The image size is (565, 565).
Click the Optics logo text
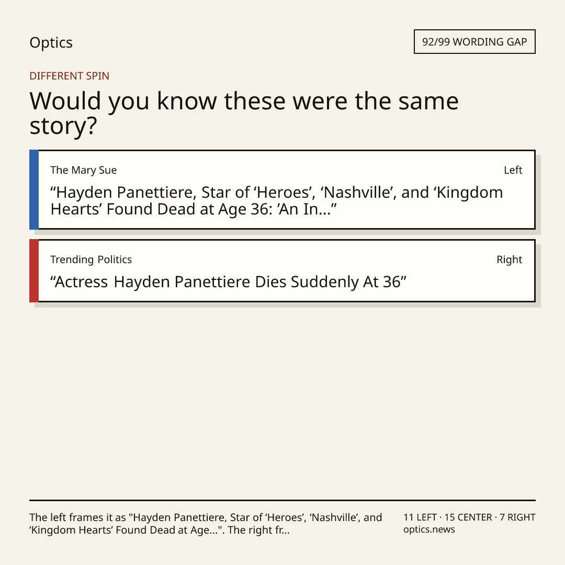pos(51,43)
